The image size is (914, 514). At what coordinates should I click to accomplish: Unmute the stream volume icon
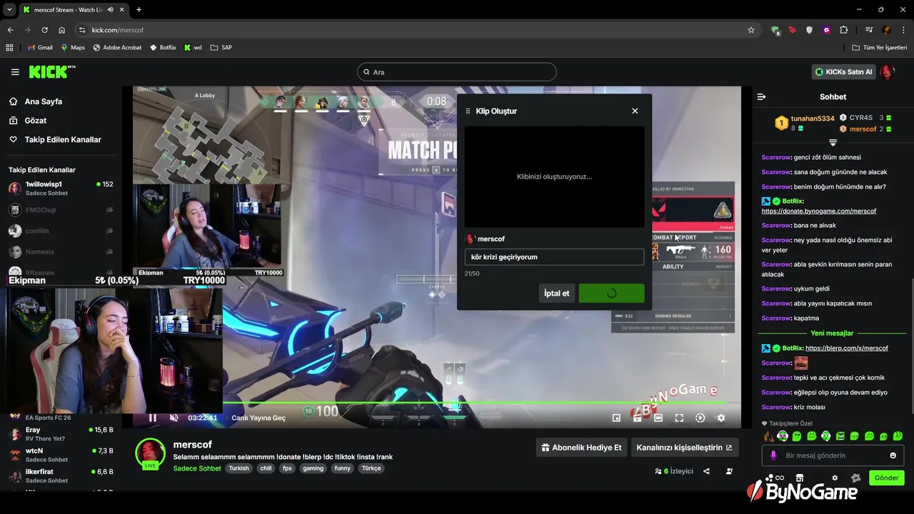[x=174, y=418]
